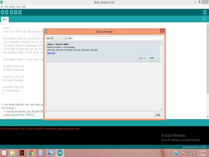Open the Windows Start button
Image resolution: width=209 pixels, height=157 pixels.
click(x=4, y=153)
